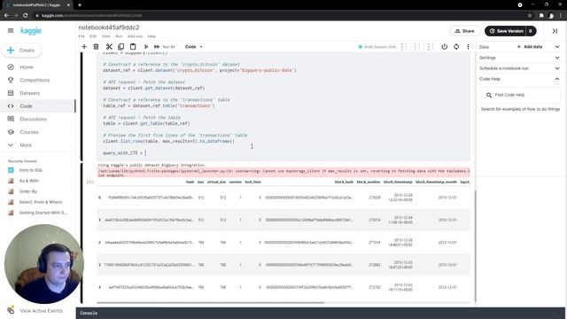Open recently viewed Order By

point(27,191)
